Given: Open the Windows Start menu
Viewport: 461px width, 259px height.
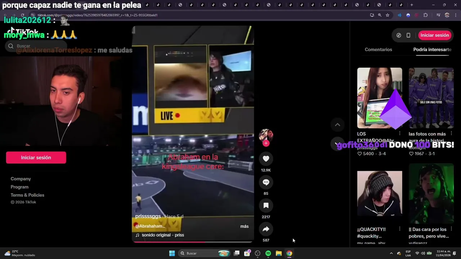Looking at the screenshot, I should pyautogui.click(x=172, y=253).
